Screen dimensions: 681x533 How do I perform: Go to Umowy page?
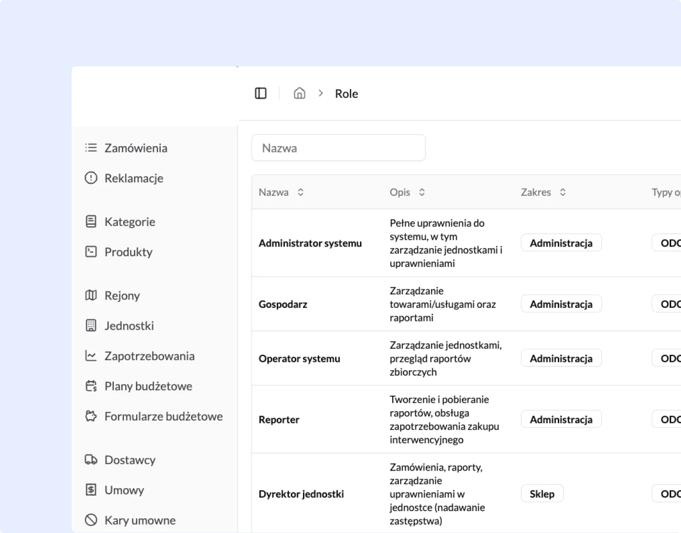(x=124, y=490)
